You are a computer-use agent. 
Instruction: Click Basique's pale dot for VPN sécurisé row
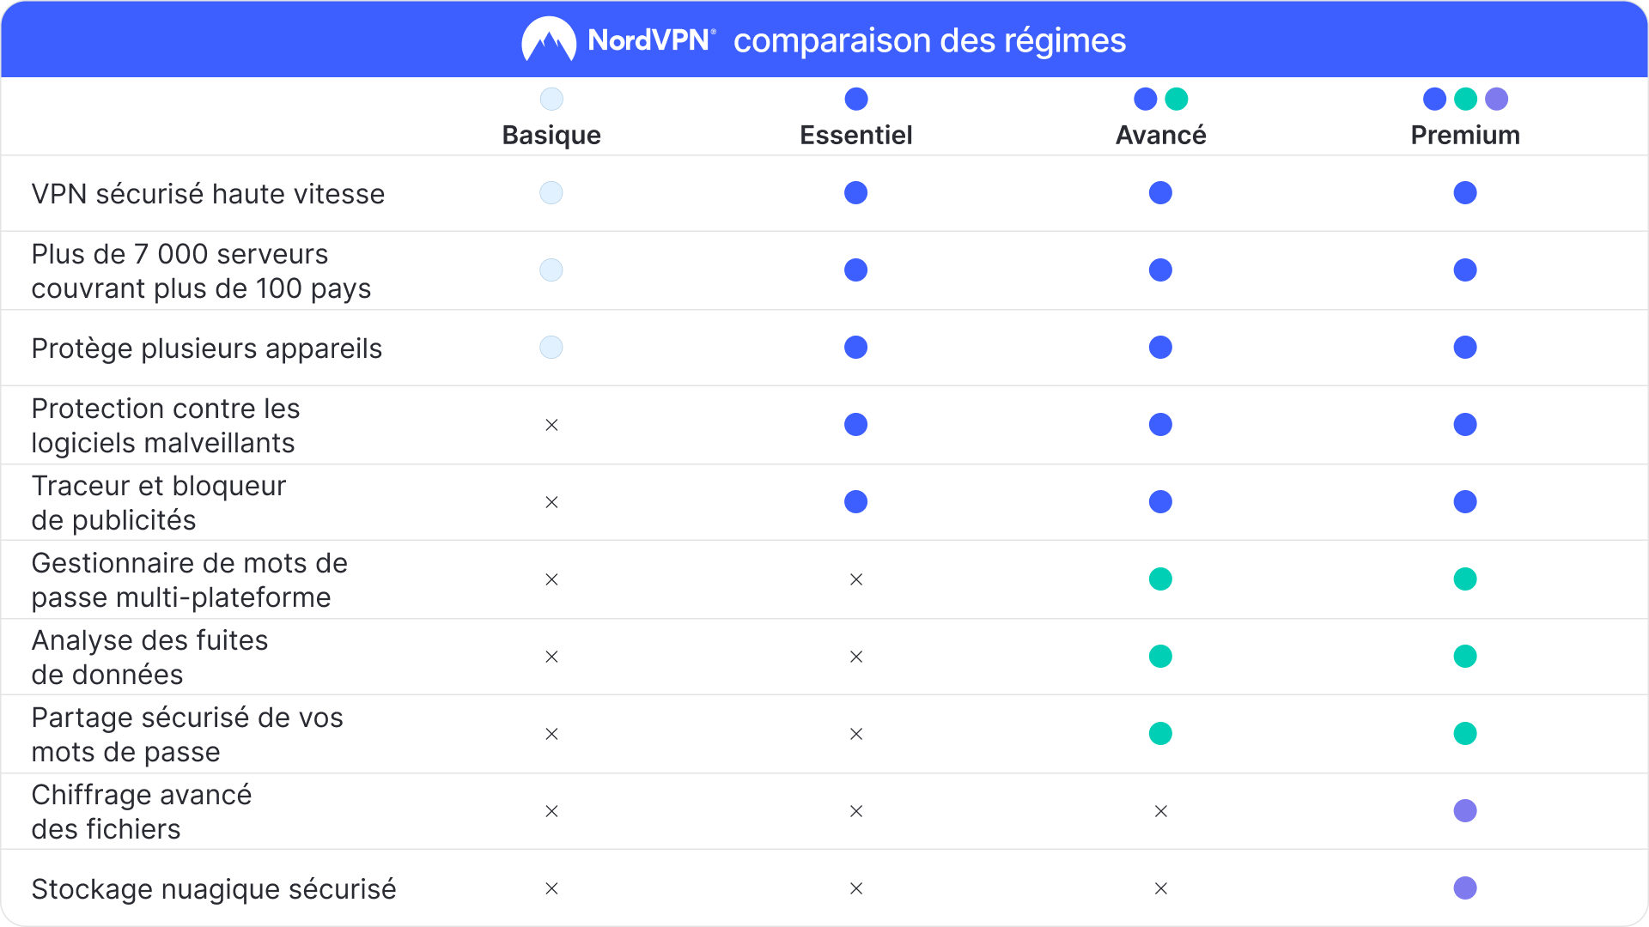tap(551, 193)
